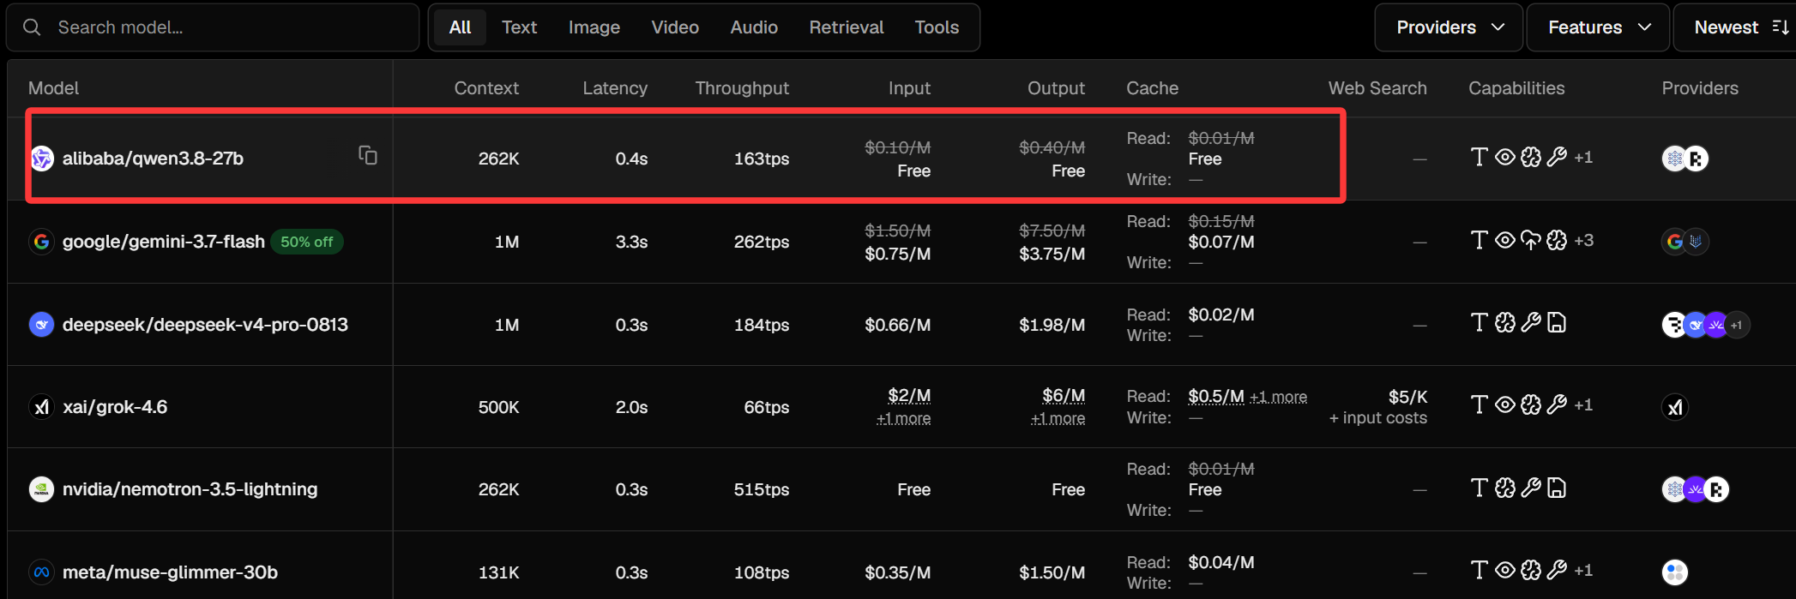The height and width of the screenshot is (599, 1796).
Task: Click the wrench icon in deepseek-v4-pro row
Action: pyautogui.click(x=1531, y=322)
